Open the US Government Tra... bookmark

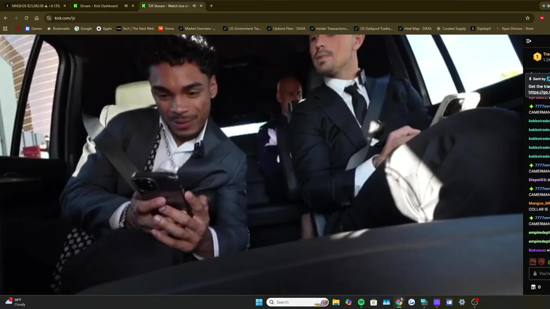coord(242,29)
